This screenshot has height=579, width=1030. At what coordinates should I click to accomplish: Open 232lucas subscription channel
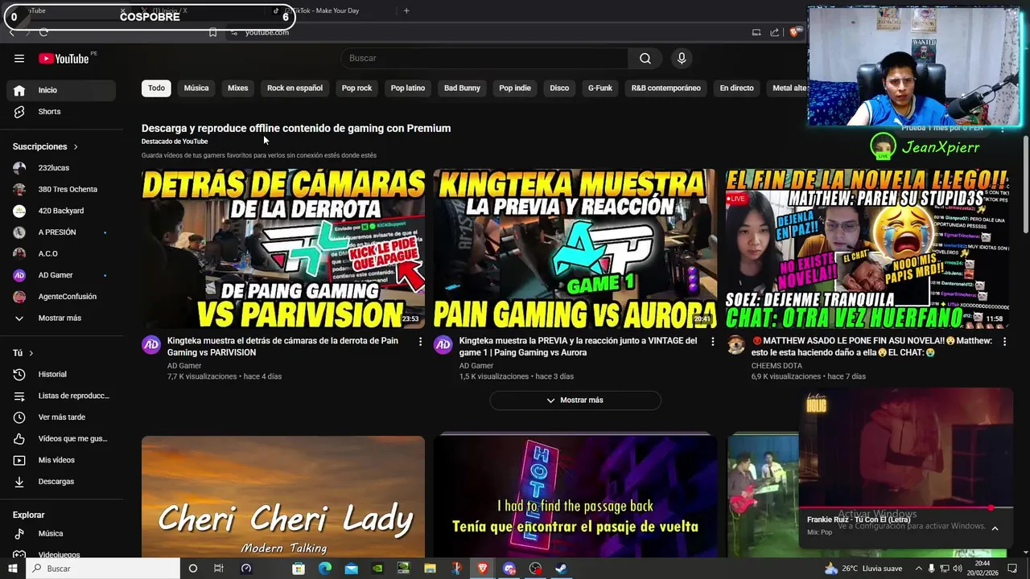click(61, 168)
